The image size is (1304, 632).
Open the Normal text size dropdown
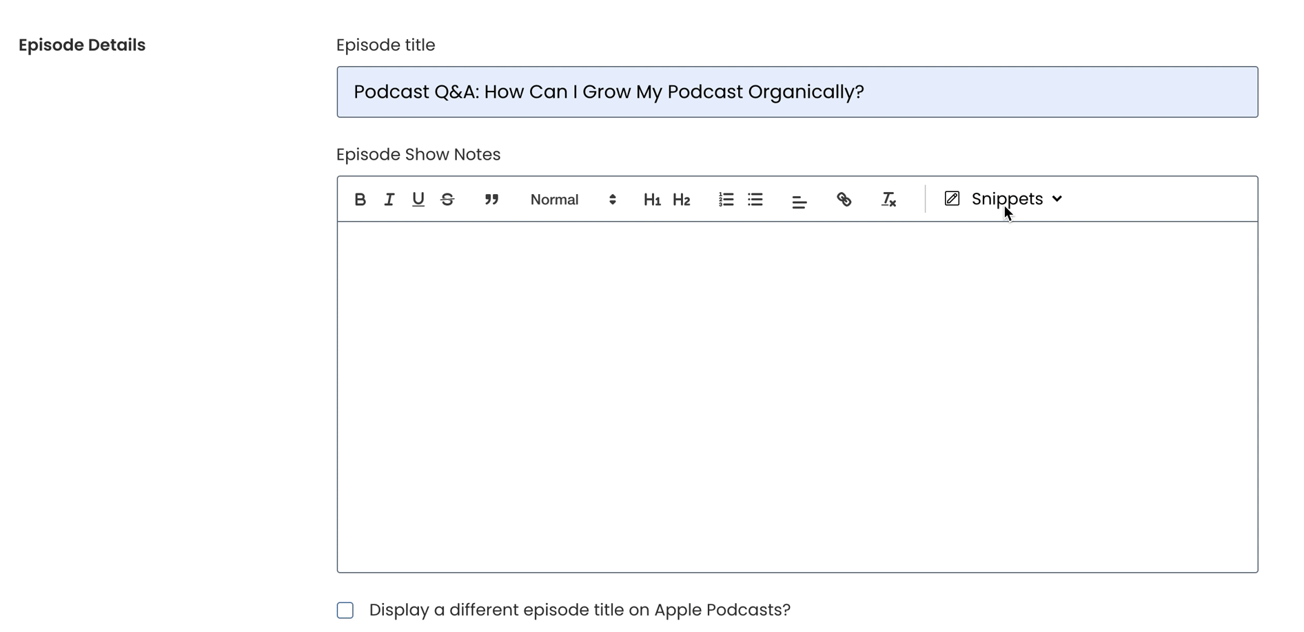coord(573,200)
